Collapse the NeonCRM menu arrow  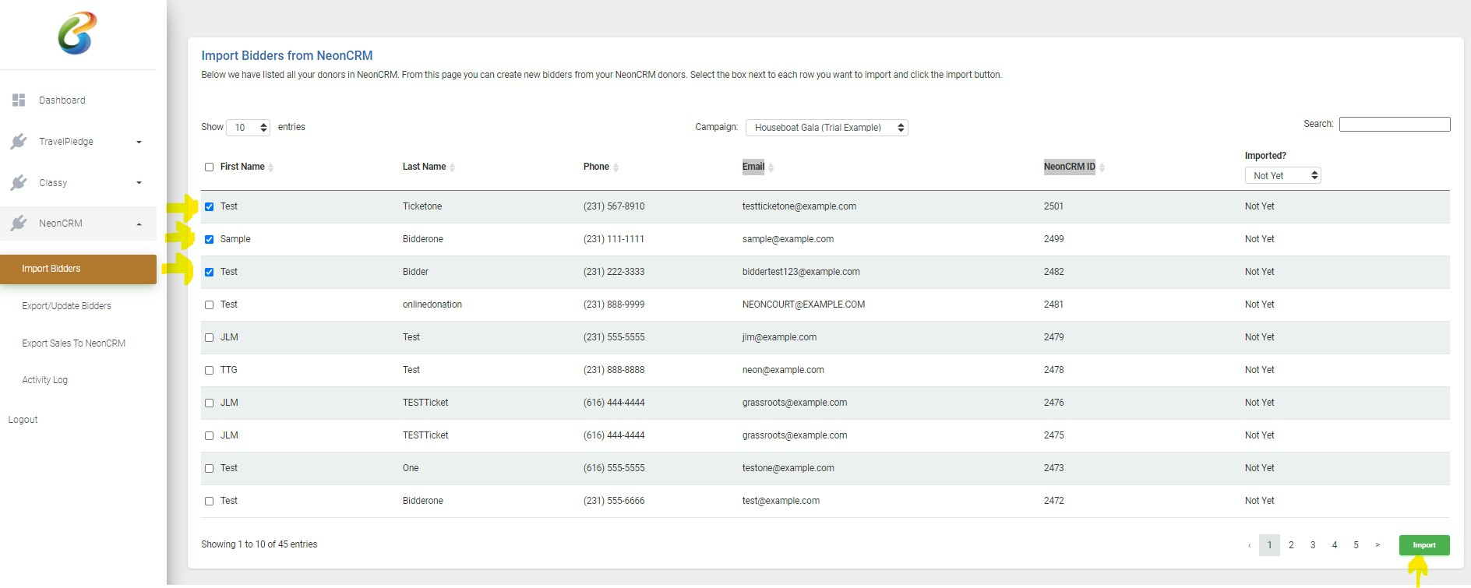click(139, 224)
